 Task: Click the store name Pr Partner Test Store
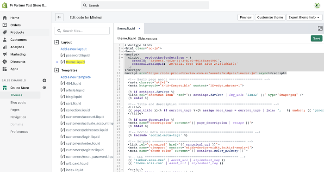point(28,6)
